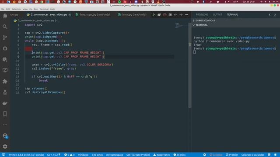Switch to the Output panel tab
Image resolution: width=280 pixels, height=157 pixels.
coord(217,14)
